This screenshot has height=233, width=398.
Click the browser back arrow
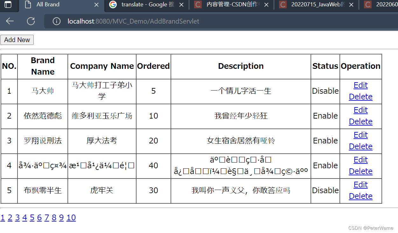[10, 21]
